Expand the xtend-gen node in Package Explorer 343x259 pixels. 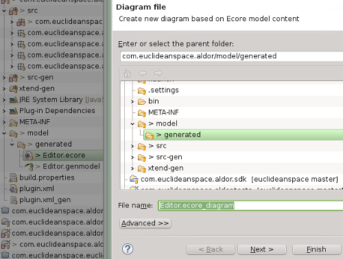[4, 88]
